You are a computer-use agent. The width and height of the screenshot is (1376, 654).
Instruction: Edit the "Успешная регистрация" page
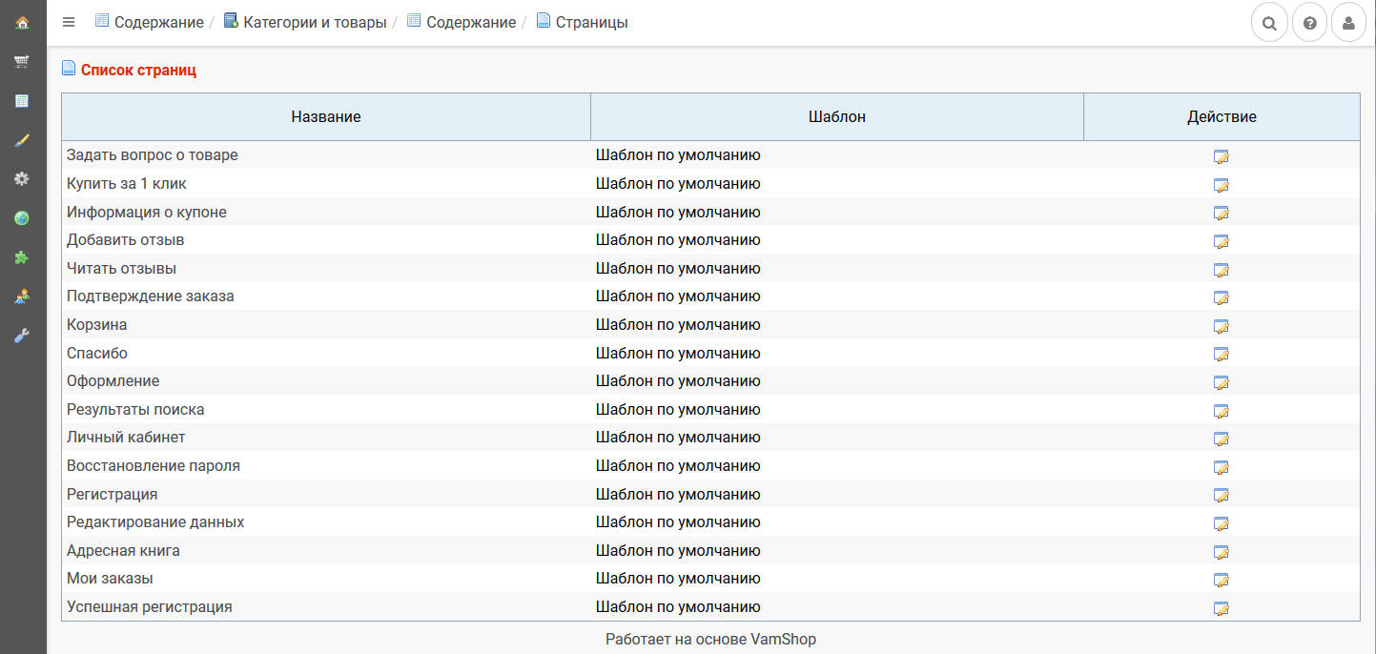point(1221,608)
